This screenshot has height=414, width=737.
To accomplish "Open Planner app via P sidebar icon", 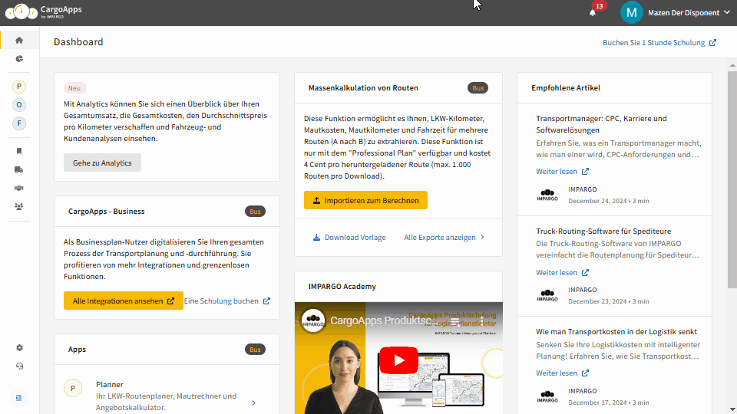I will (18, 87).
